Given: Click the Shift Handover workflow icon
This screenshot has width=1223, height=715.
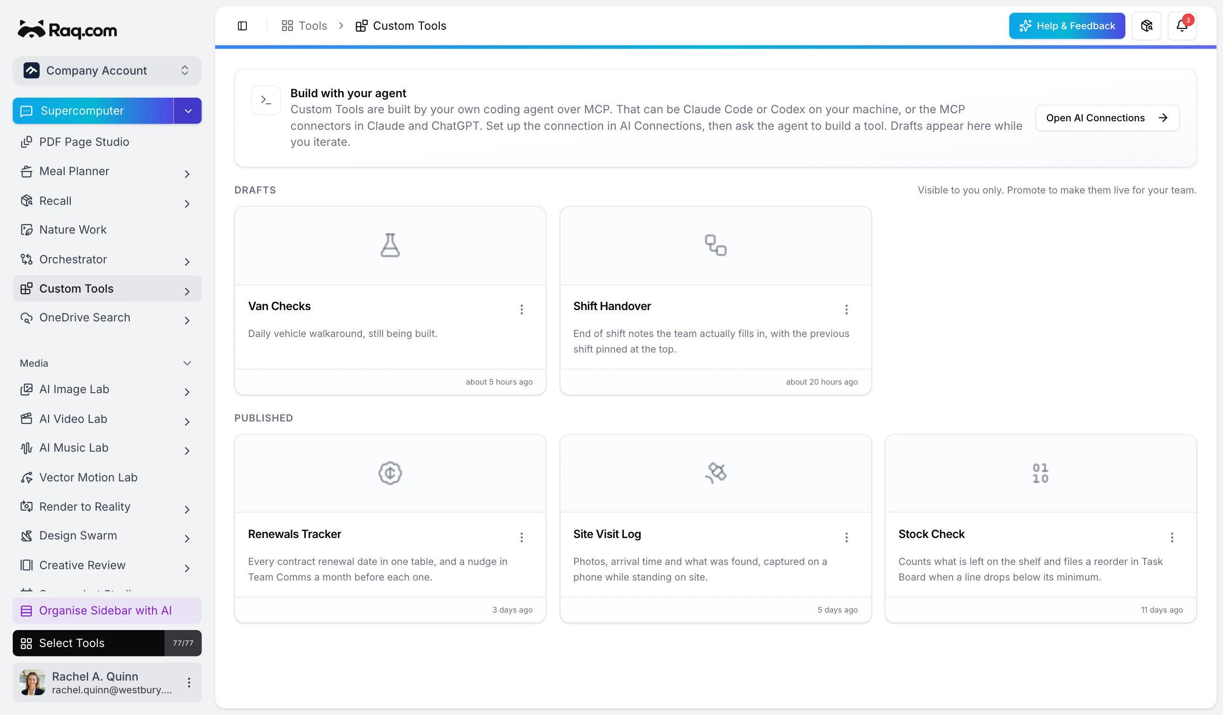Looking at the screenshot, I should tap(715, 244).
